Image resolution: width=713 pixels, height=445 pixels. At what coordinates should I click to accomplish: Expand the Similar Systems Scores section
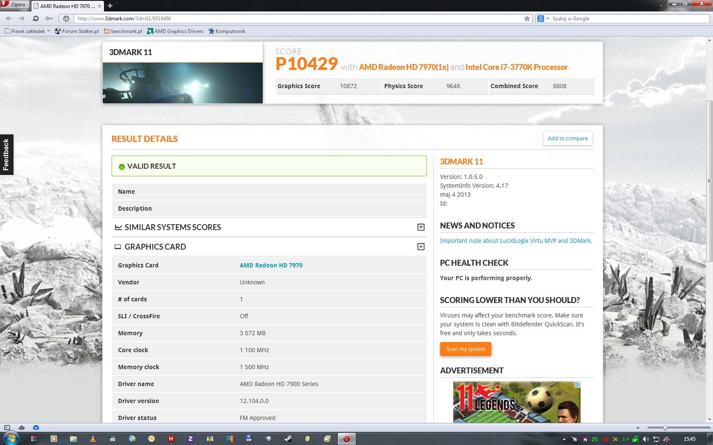[421, 227]
